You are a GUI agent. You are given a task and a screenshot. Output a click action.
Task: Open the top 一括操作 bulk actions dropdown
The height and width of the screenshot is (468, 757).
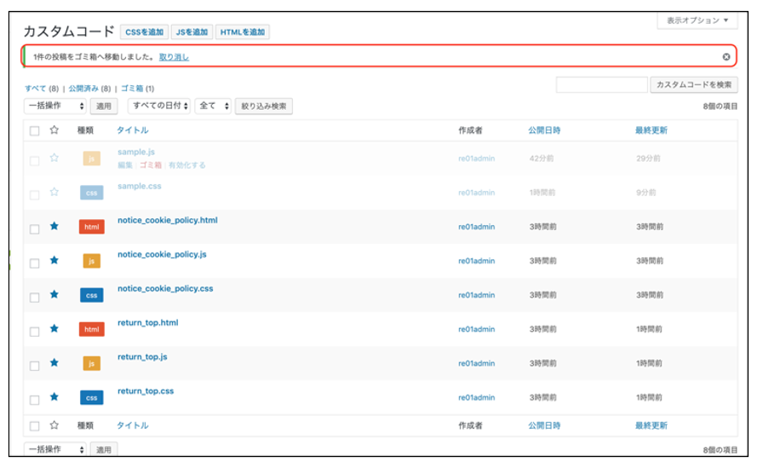click(x=55, y=107)
